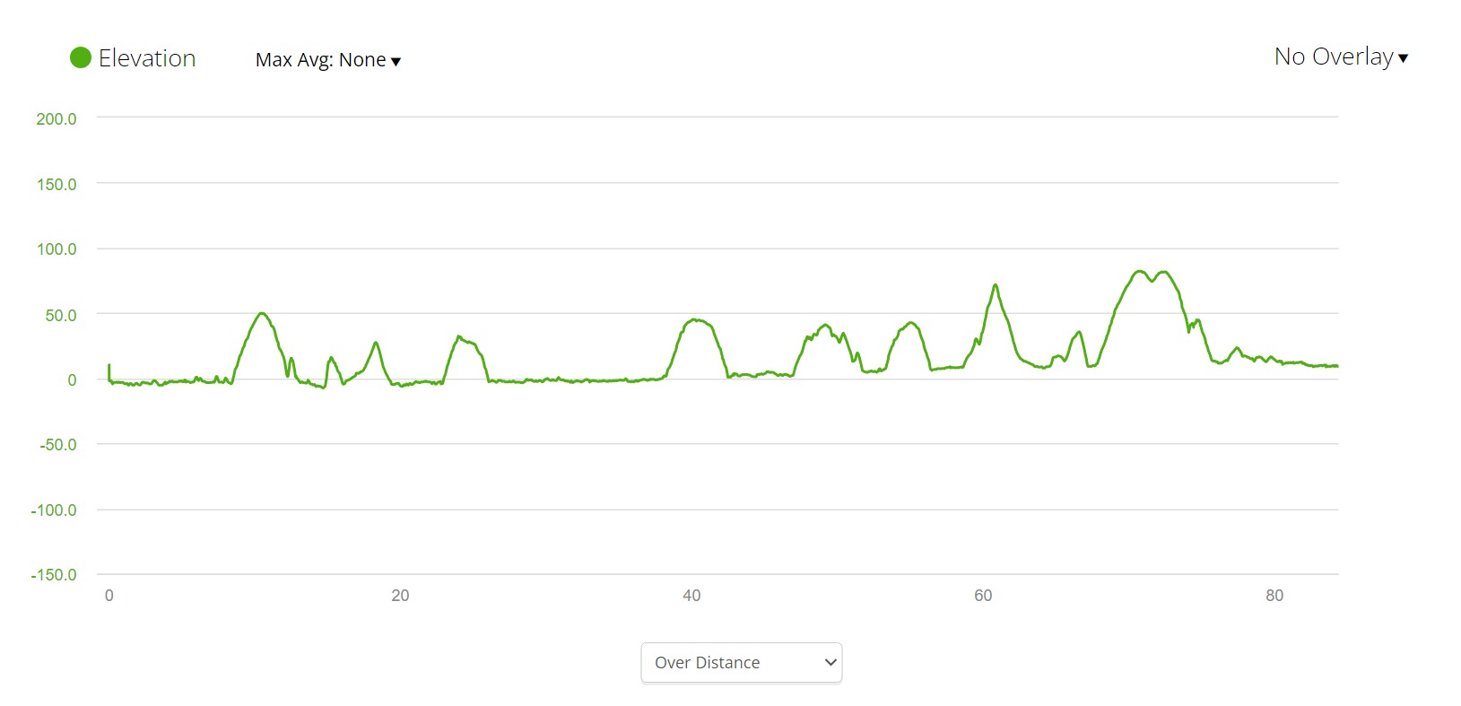This screenshot has width=1461, height=706.
Task: Click the elevation peak near distance 10
Action: coord(261,313)
